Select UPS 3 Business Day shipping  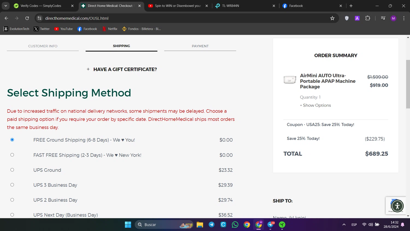pos(12,185)
